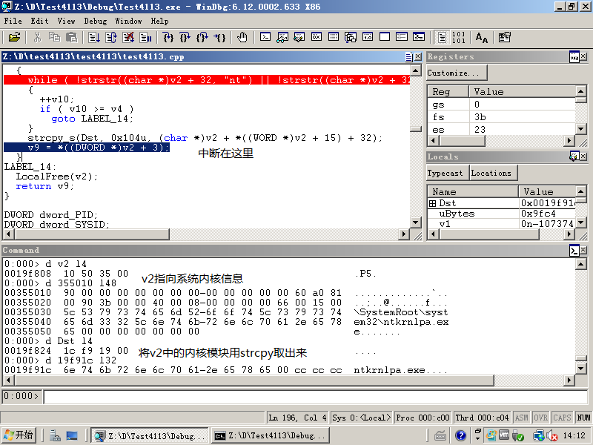593x445 pixels.
Task: Click the Command window horizontal scrollbar thumb
Action: click(x=254, y=380)
